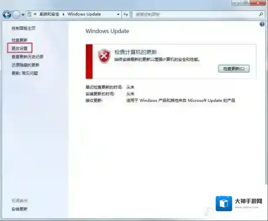This screenshot has height=221, width=268.
Task: Click 安装更新 link at sidebar bottom
Action: (19, 209)
